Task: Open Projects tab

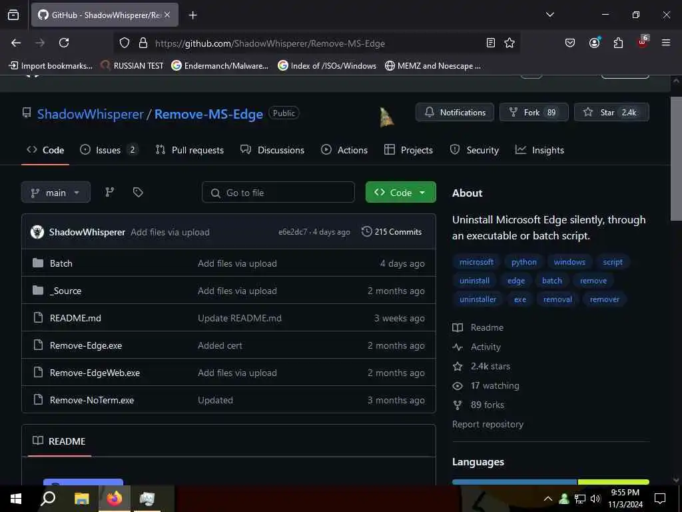Action: [x=408, y=150]
